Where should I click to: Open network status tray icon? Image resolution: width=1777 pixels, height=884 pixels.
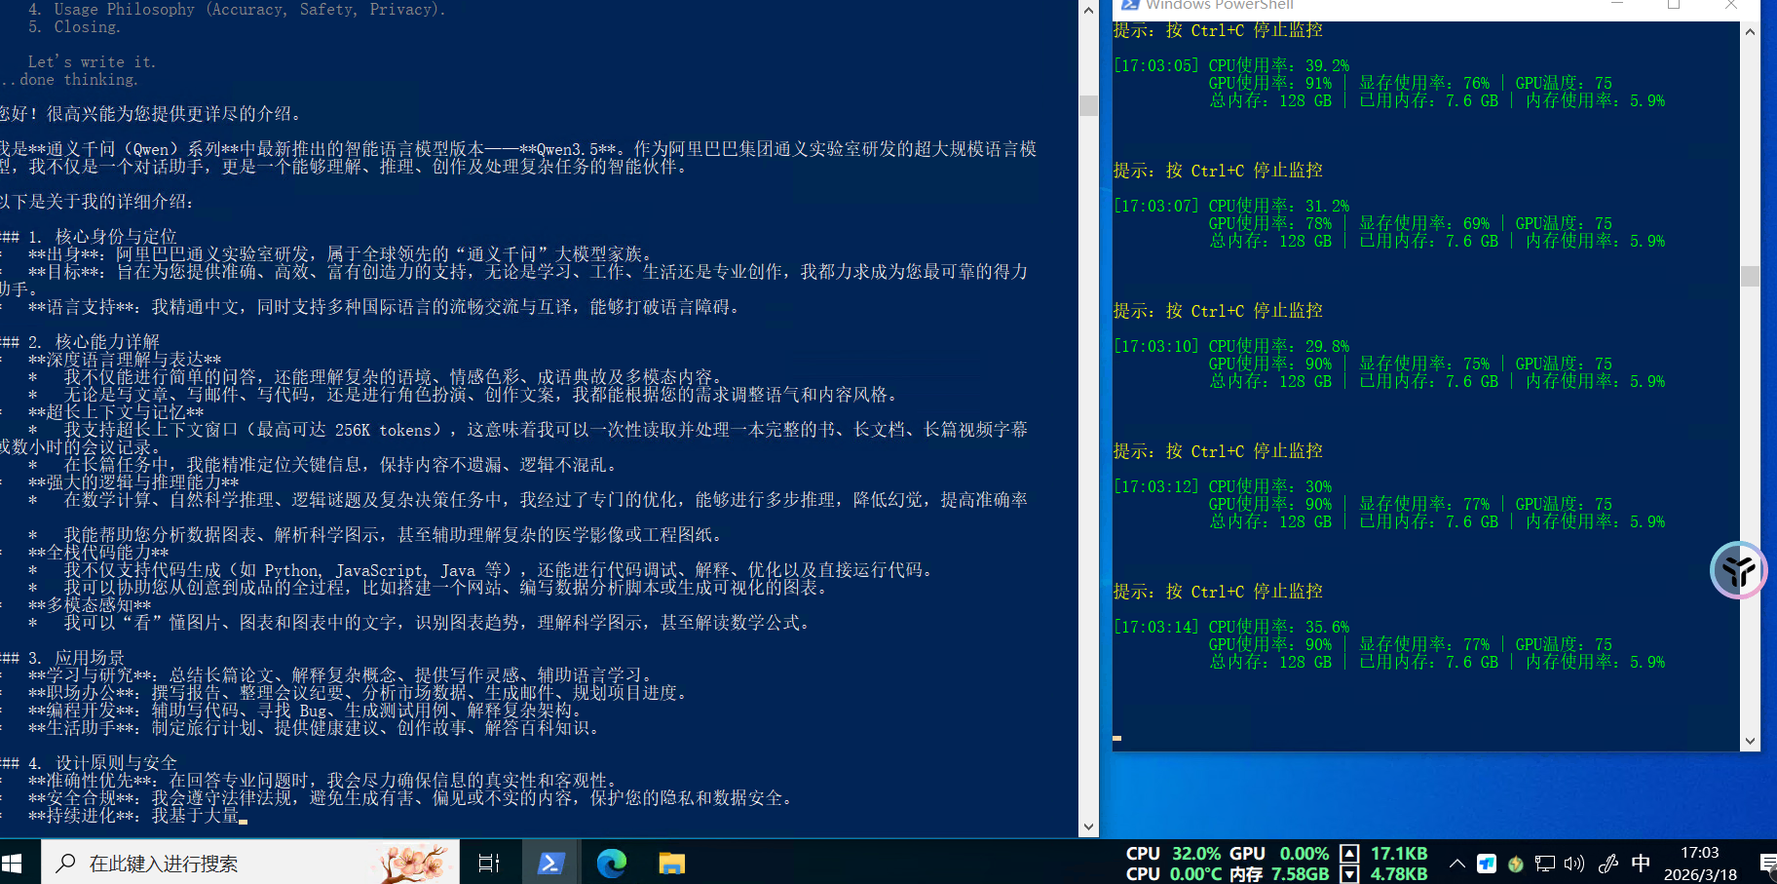pyautogui.click(x=1544, y=864)
